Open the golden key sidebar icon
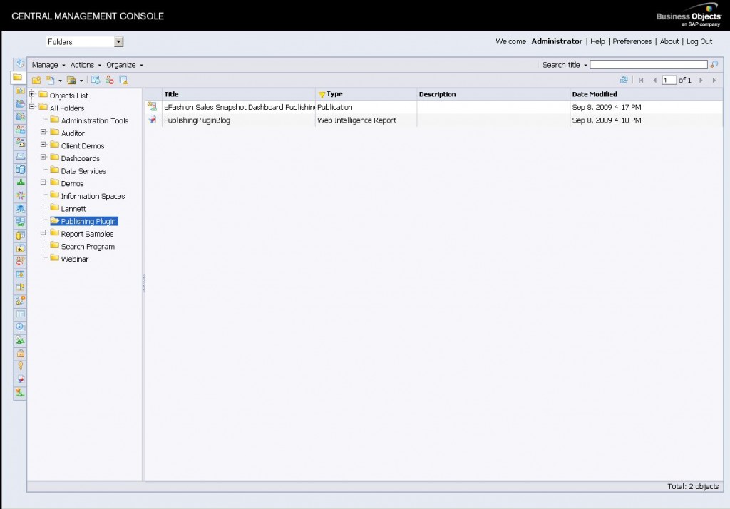The image size is (730, 509). point(20,366)
